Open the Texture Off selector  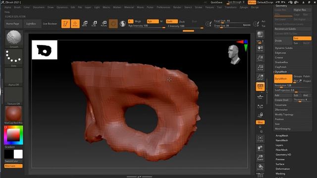(14, 96)
